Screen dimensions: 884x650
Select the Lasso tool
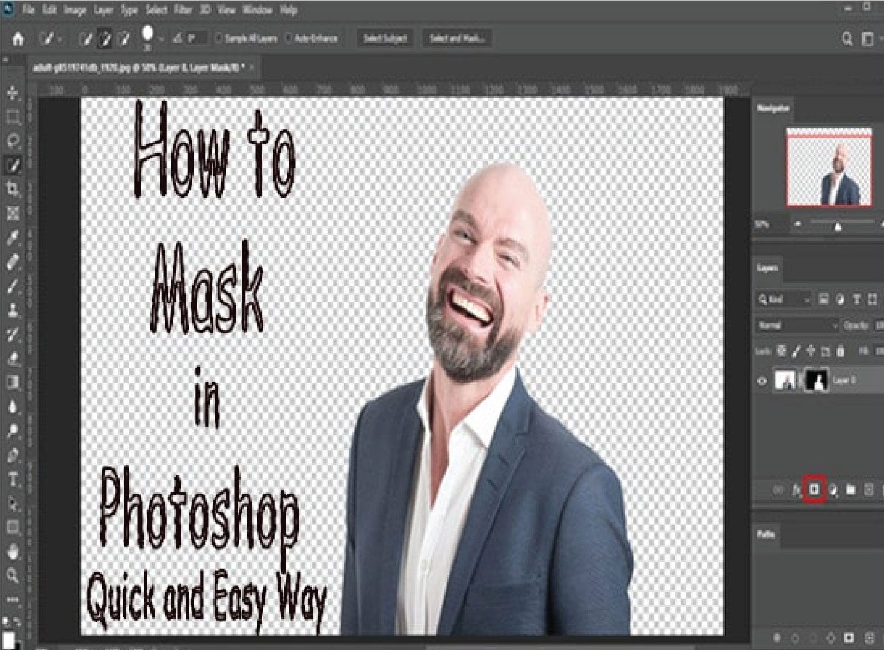pyautogui.click(x=13, y=141)
